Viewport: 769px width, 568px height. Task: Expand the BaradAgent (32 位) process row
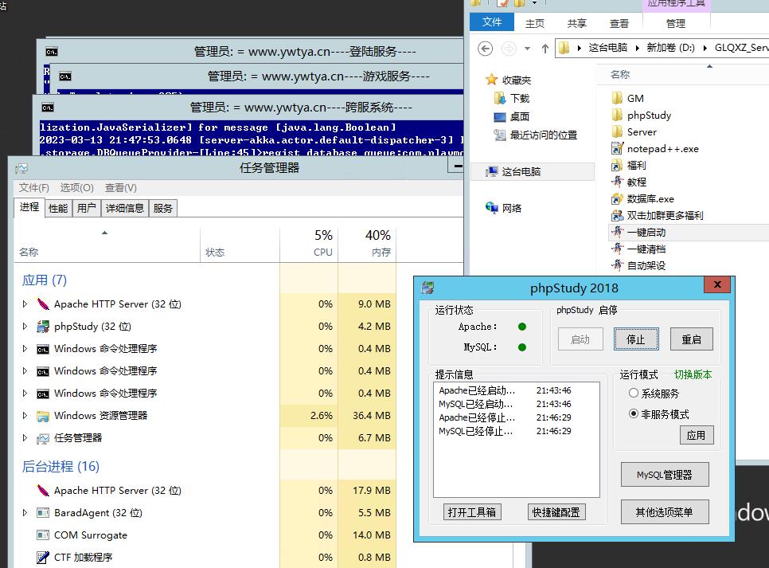[x=25, y=512]
